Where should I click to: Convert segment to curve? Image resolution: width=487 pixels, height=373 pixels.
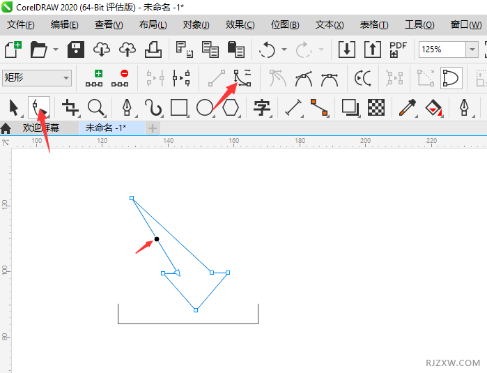coord(242,78)
